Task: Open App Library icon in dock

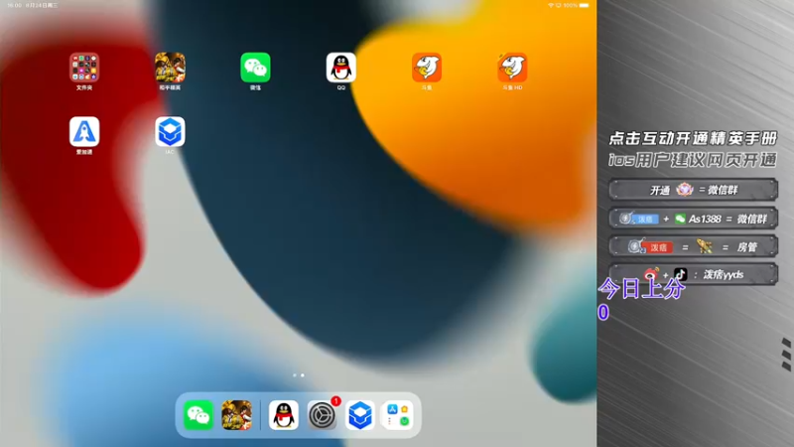Action: click(x=399, y=415)
